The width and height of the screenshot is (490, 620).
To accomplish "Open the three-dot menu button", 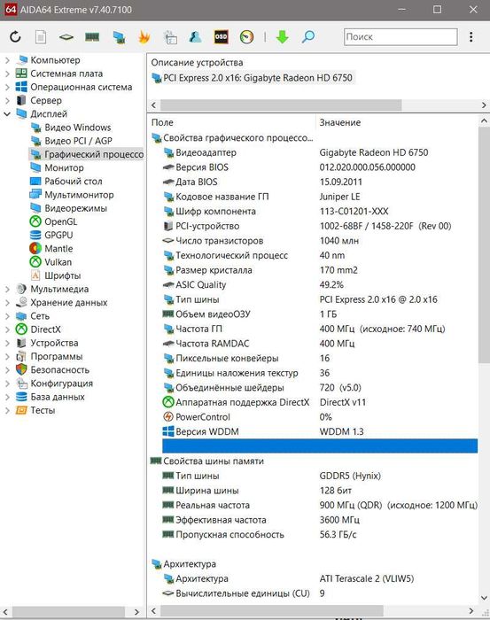I will pos(471,37).
